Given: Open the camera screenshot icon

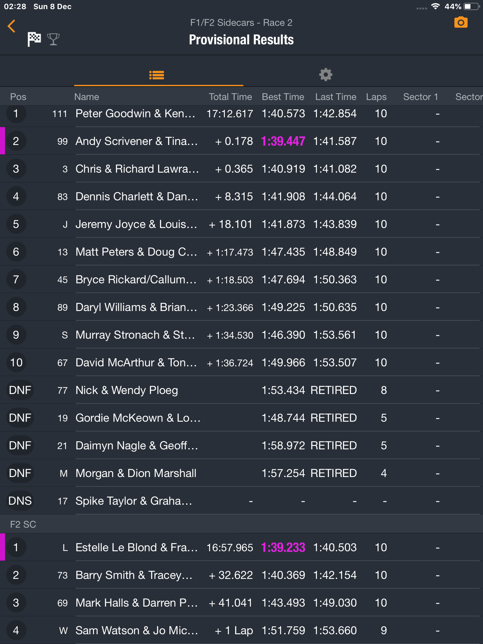Looking at the screenshot, I should click(461, 22).
